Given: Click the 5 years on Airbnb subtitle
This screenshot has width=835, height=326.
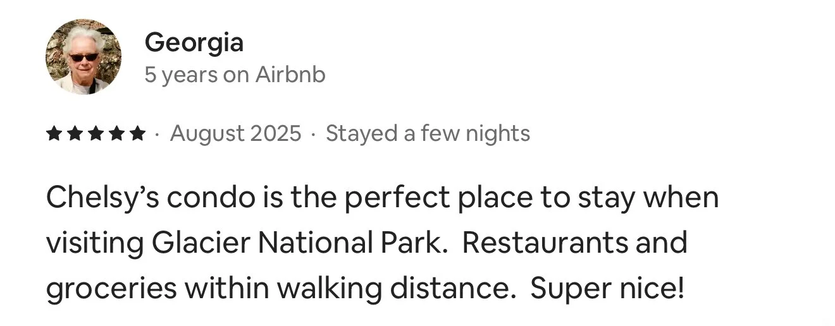Looking at the screenshot, I should [235, 75].
